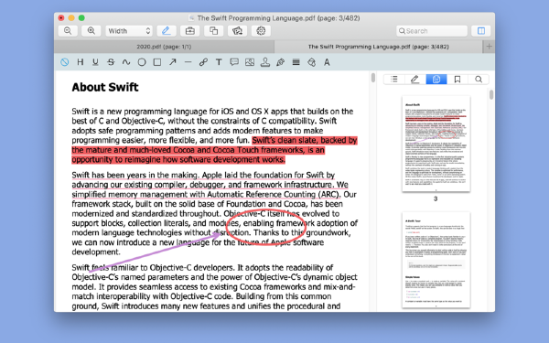This screenshot has height=343, width=549.
Task: Open the settings gear menu
Action: pyautogui.click(x=261, y=31)
